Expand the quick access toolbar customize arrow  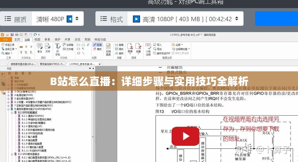(39, 35)
